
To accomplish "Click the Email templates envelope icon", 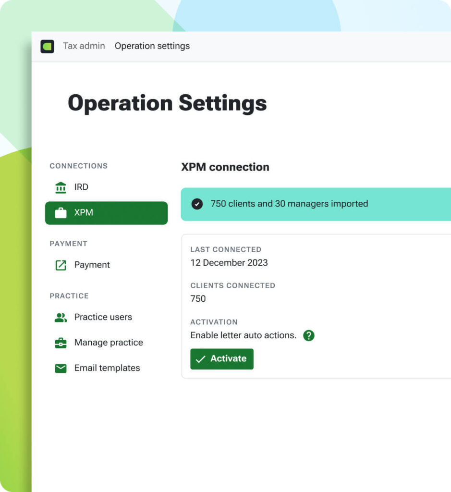I will tap(61, 369).
